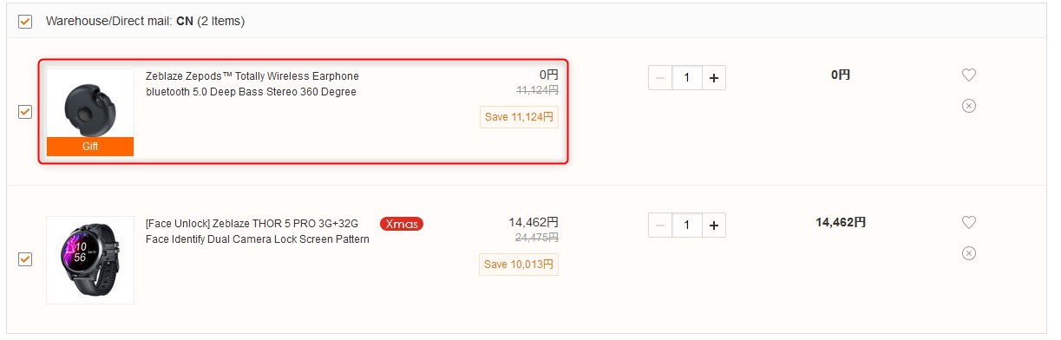Increase THOR 5 PRO quantity with plus
The image size is (1061, 340).
click(714, 226)
